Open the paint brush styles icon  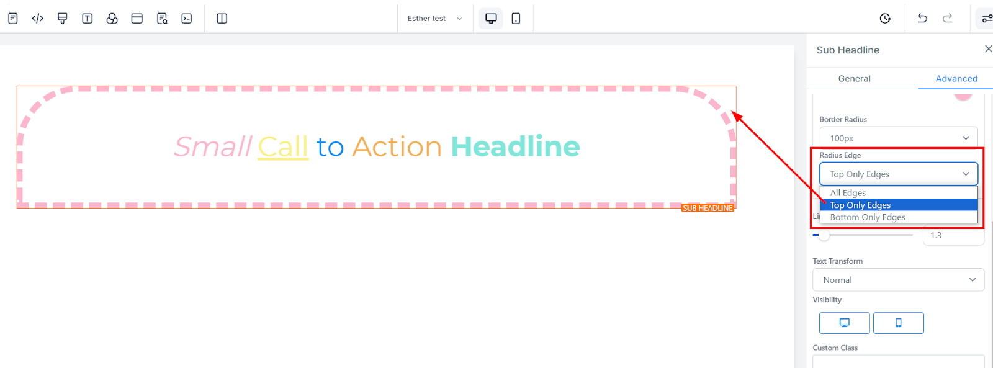[63, 19]
